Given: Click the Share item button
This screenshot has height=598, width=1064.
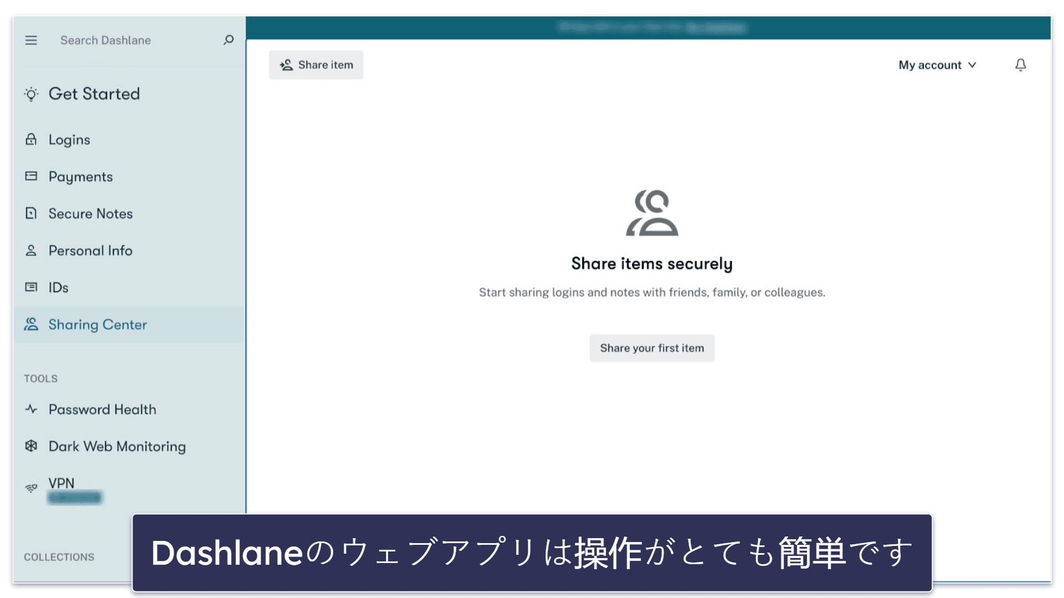Looking at the screenshot, I should (316, 65).
